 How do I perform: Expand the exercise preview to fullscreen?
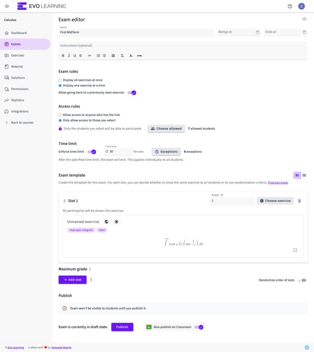[295, 250]
